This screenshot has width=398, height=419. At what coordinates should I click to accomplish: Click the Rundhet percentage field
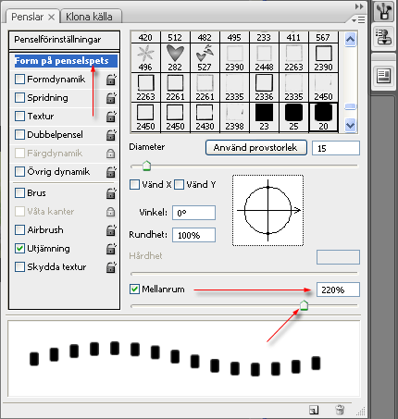[x=193, y=235]
